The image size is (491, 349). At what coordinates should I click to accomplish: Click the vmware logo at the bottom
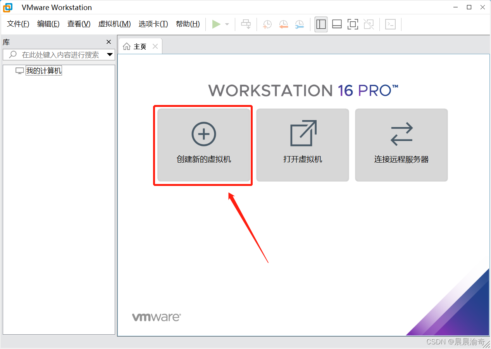pyautogui.click(x=157, y=317)
